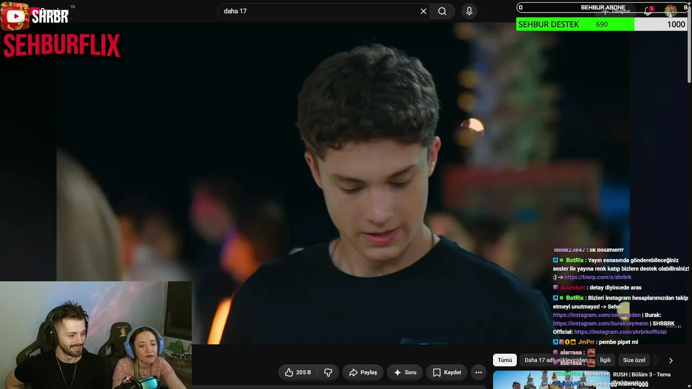The image size is (692, 389).
Task: Share the video via Paylaş
Action: 363,372
